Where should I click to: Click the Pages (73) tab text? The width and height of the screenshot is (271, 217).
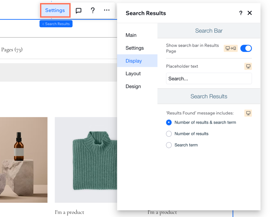pos(12,50)
